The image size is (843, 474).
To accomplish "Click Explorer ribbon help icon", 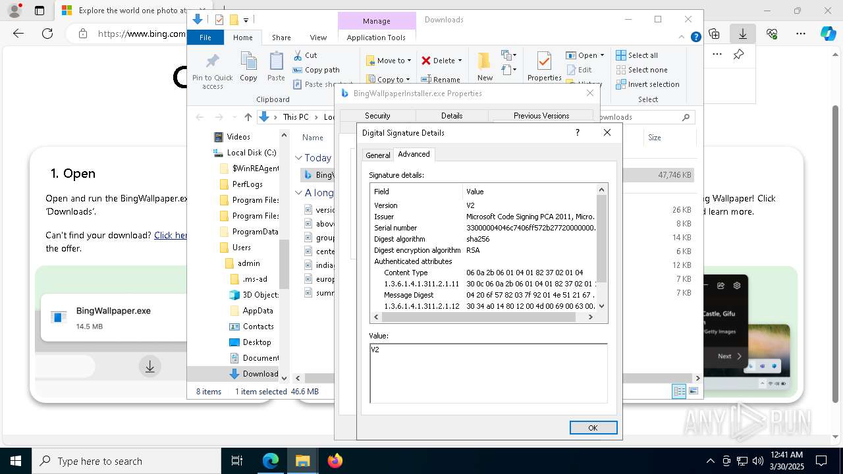I will click(x=695, y=38).
